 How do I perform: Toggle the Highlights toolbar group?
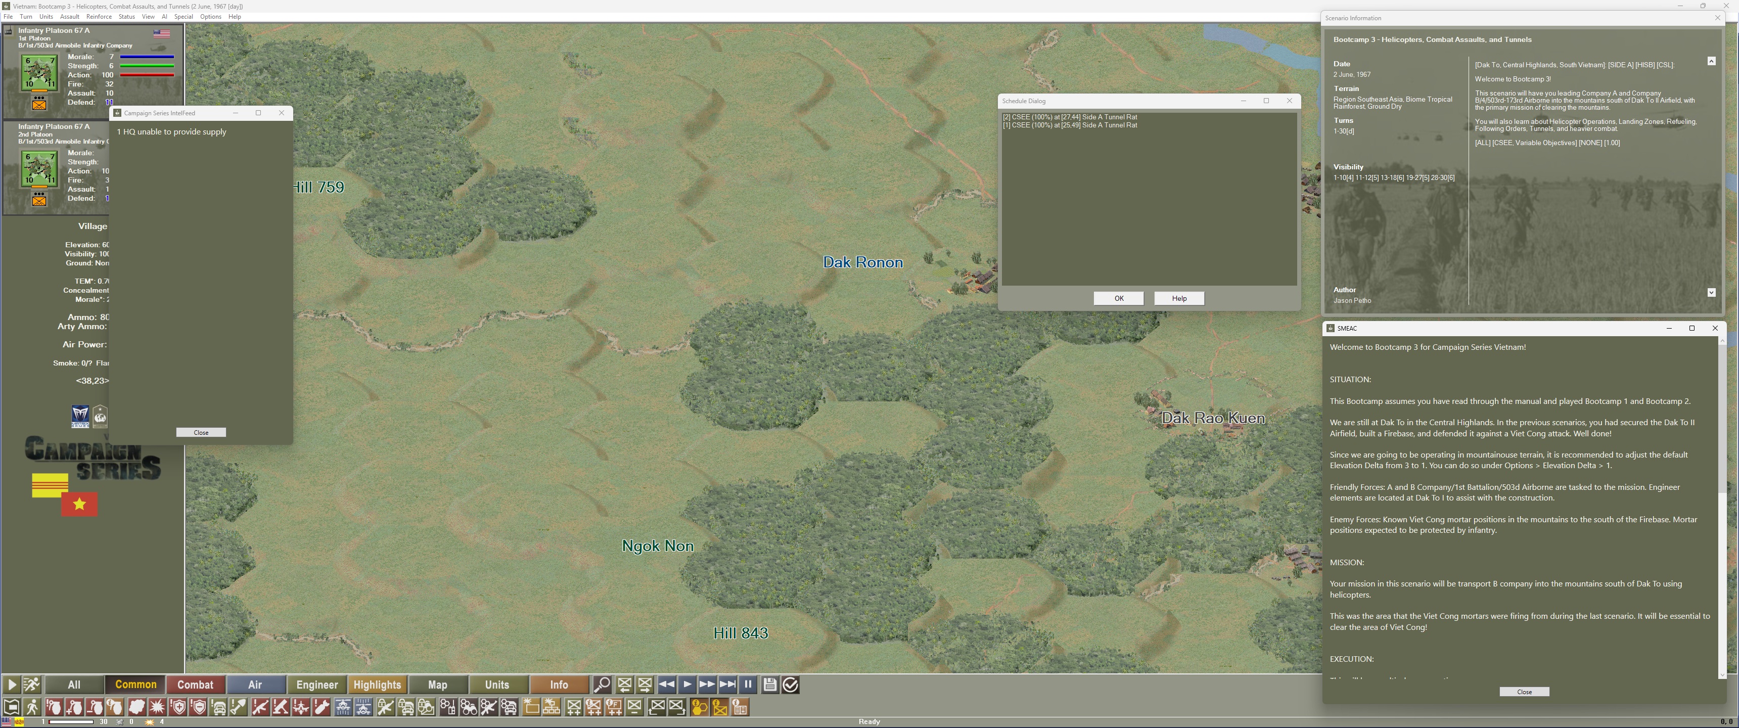(x=377, y=685)
